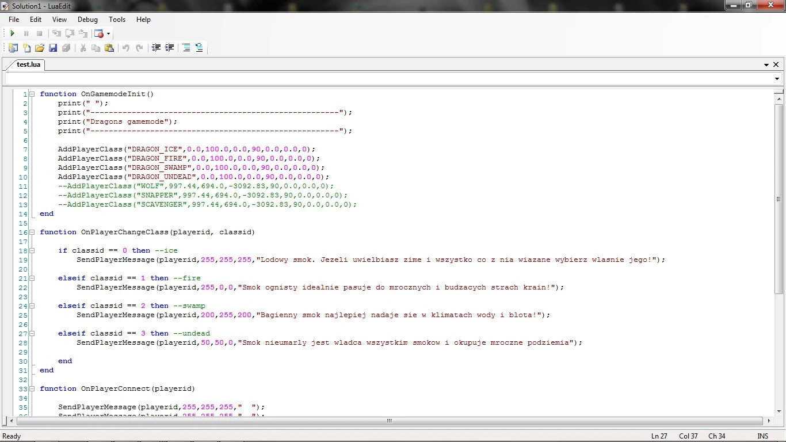
Task: Click the Undo arrow icon
Action: [126, 48]
